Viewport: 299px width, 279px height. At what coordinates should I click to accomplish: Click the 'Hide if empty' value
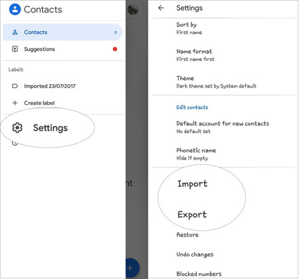pos(192,158)
